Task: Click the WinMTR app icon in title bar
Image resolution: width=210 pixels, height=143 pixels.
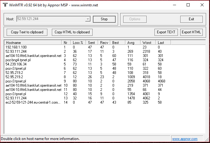Action: point(5,5)
